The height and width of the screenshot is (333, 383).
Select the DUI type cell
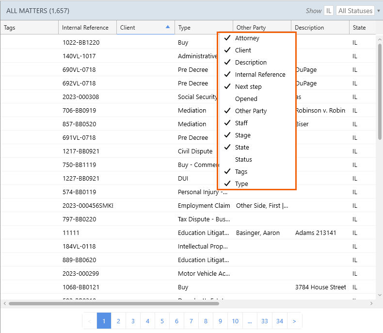[183, 179]
